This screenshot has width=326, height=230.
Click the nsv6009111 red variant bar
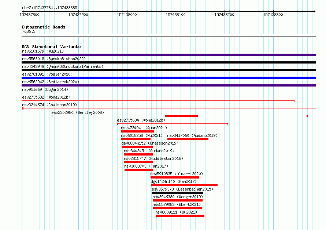coord(180,216)
